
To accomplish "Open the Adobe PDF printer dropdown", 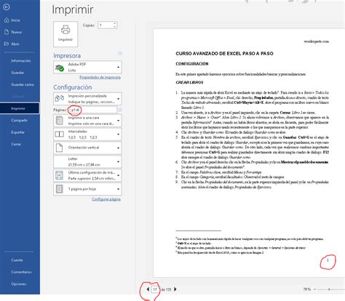I will tap(87, 67).
